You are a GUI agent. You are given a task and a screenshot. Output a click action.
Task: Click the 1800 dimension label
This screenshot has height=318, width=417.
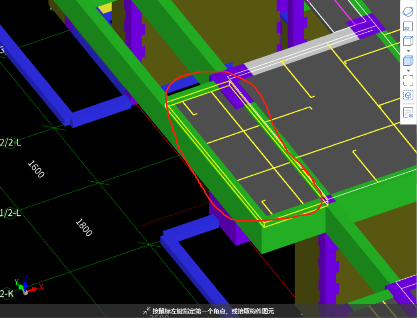click(x=83, y=228)
